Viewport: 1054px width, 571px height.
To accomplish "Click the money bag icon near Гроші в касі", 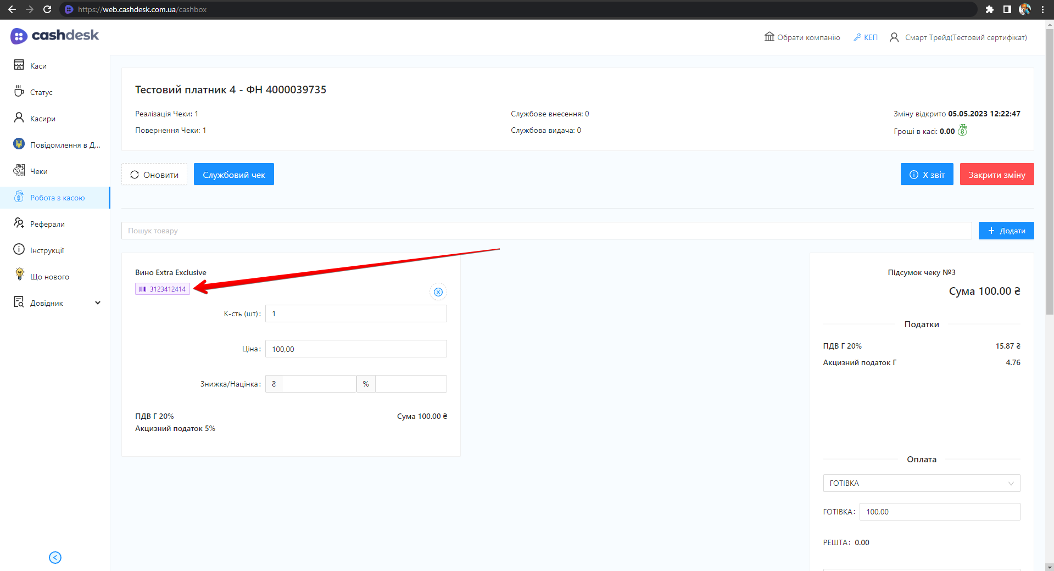I will 962,131.
